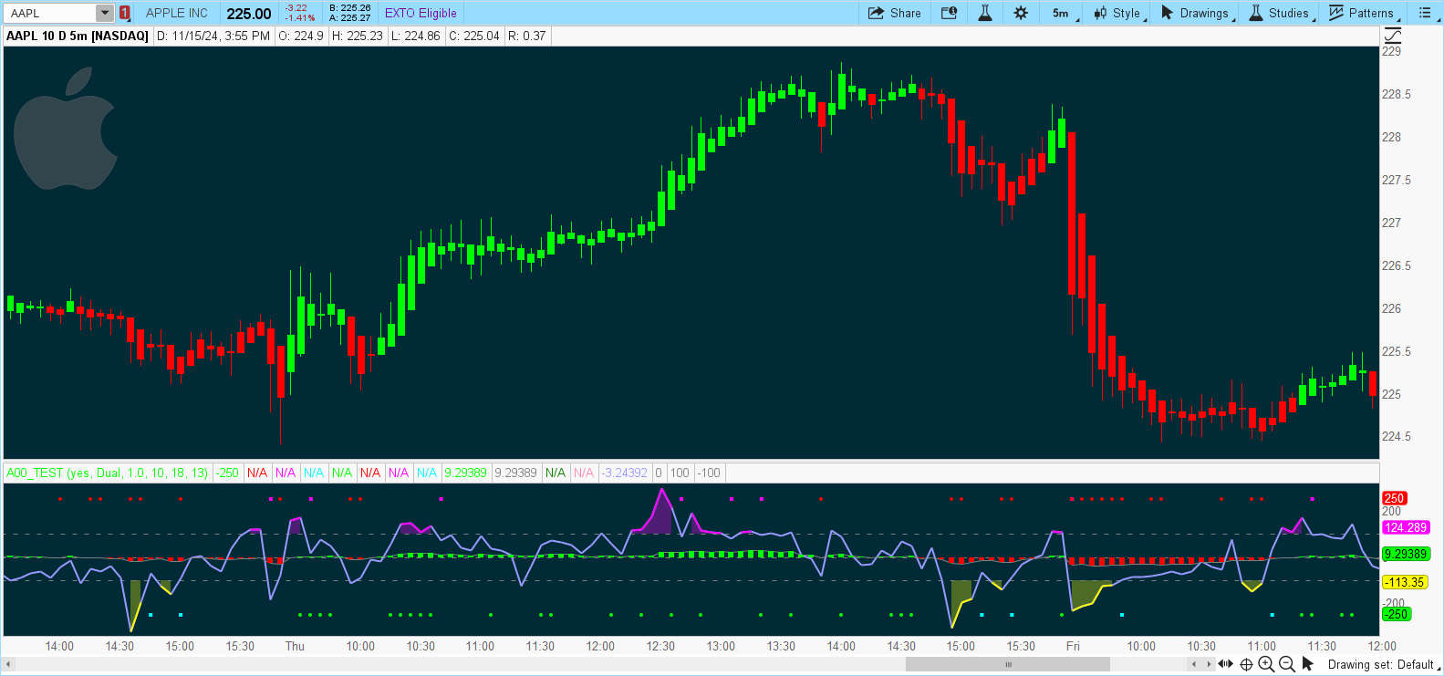Click the 224.5 price axis label
The image size is (1444, 676).
pyautogui.click(x=1396, y=436)
